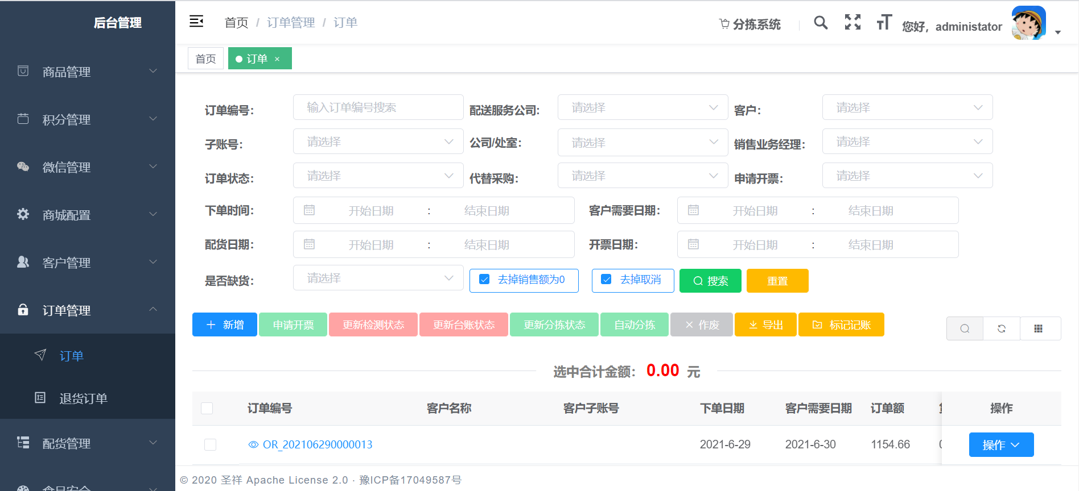The image size is (1079, 491).
Task: Click the 订单管理 lock icon
Action: (x=23, y=310)
